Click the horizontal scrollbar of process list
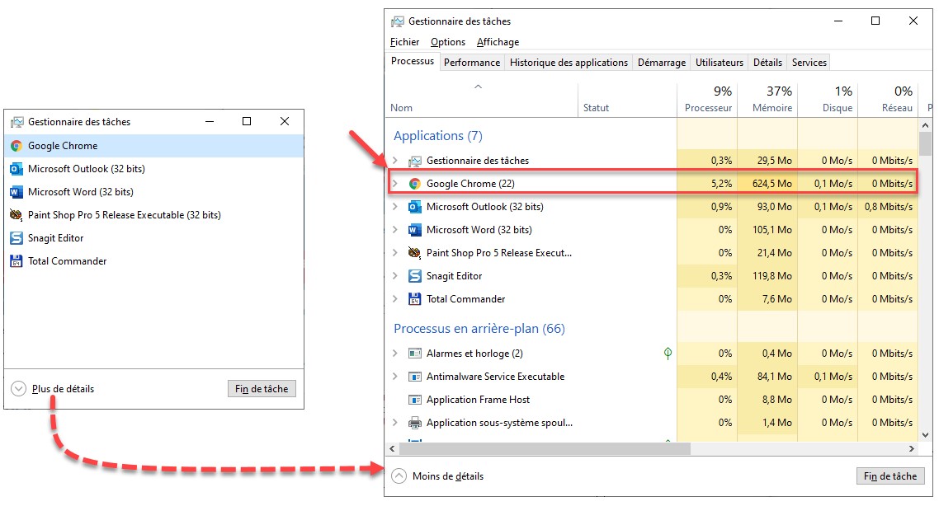 (545, 448)
